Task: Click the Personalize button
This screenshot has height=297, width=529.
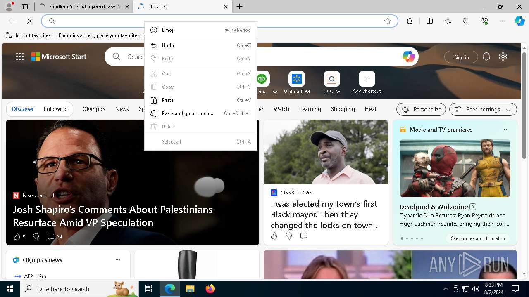Action: click(x=421, y=109)
